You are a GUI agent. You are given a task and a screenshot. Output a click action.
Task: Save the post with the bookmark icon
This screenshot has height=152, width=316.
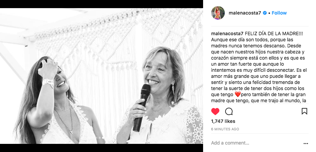[304, 111]
